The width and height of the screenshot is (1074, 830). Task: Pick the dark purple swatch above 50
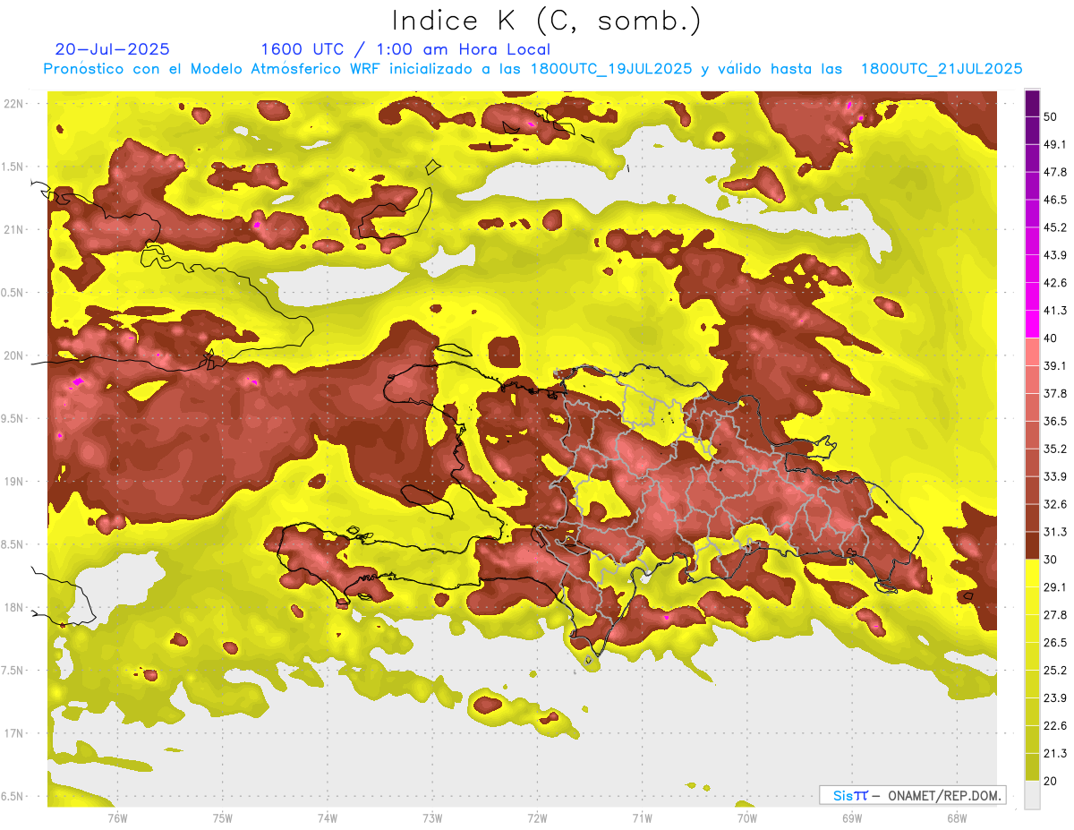coord(1032,103)
